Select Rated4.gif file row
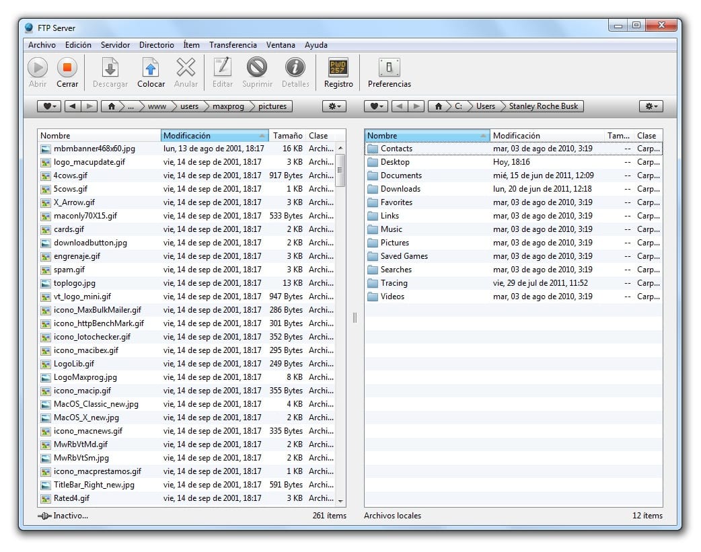Viewport: 701px width, 552px height. coord(186,498)
